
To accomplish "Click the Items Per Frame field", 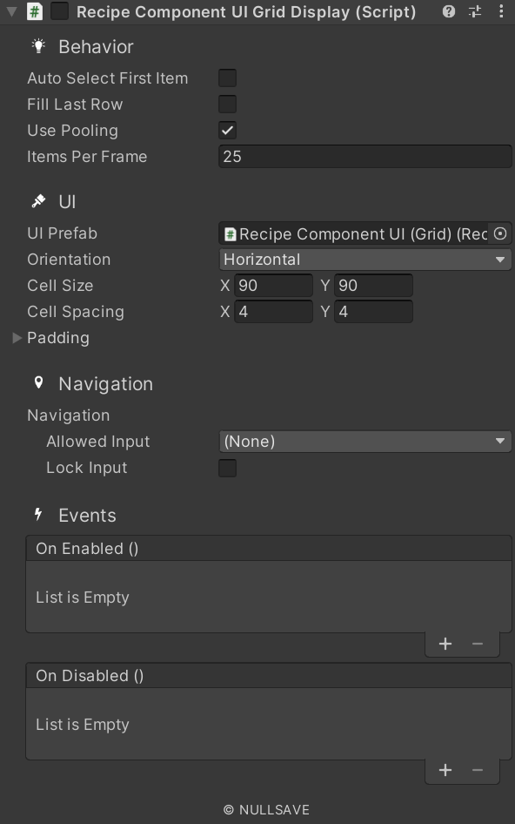I will (365, 157).
